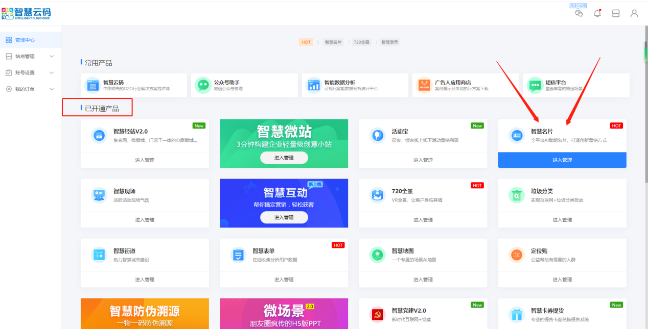Click the notification bell icon
The image size is (648, 329).
tap(597, 14)
